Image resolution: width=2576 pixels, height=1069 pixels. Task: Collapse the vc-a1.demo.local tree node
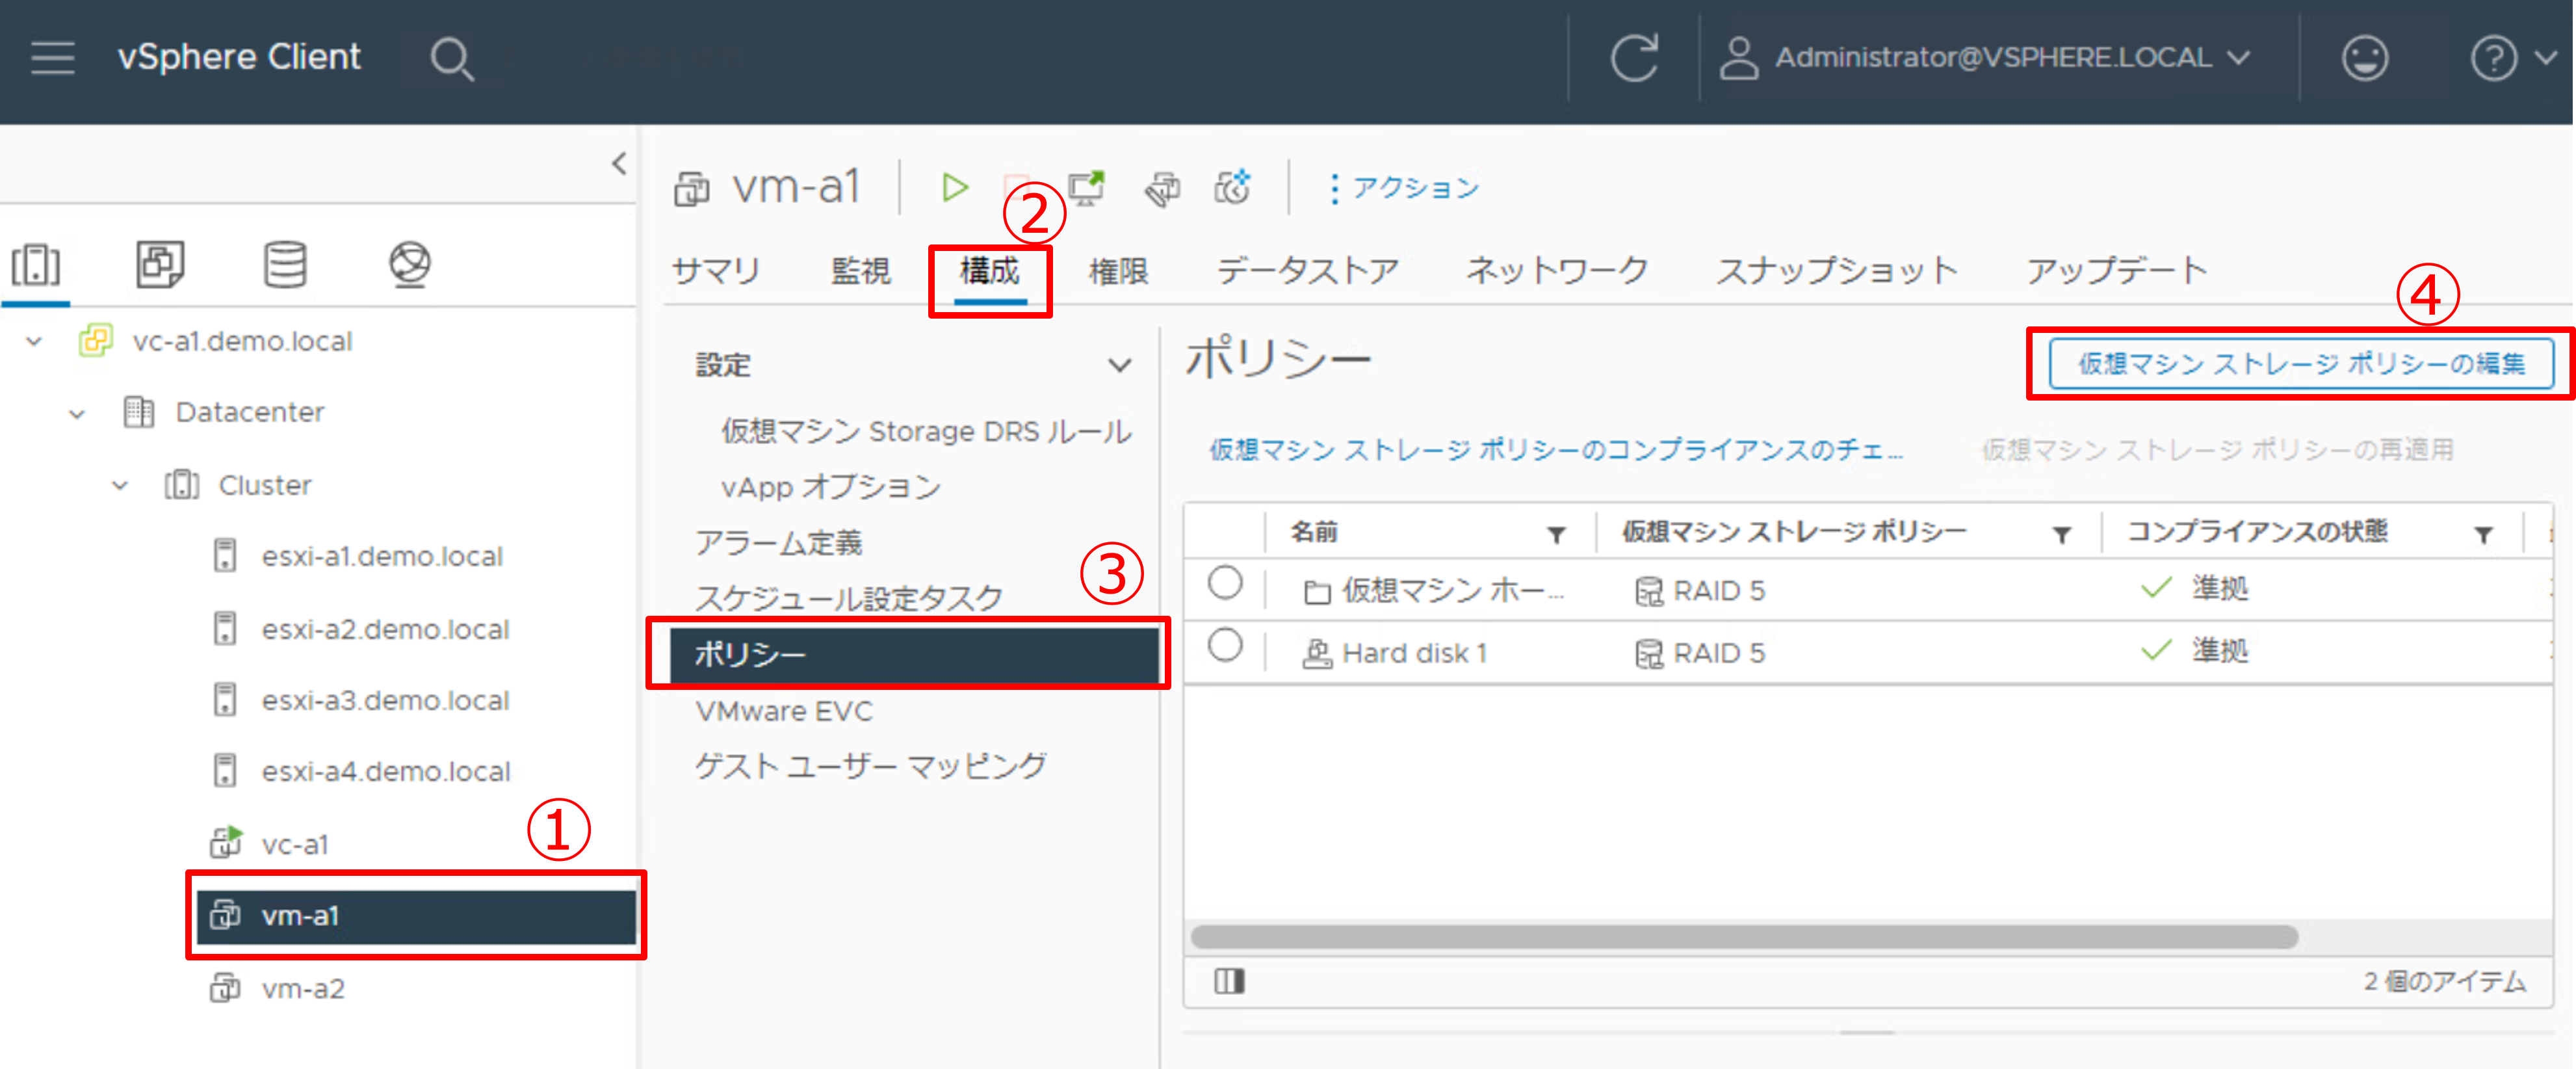[x=34, y=342]
